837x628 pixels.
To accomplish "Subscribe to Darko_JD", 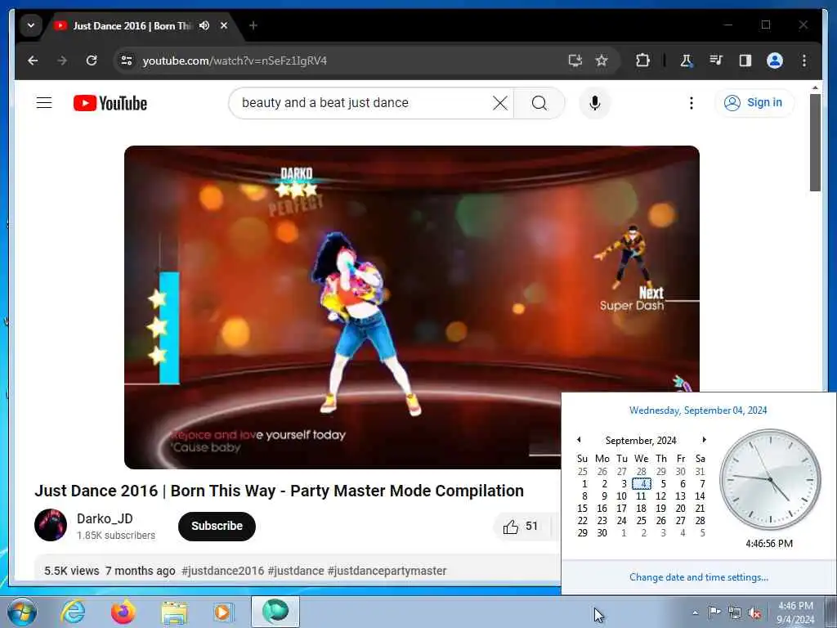I will click(217, 526).
